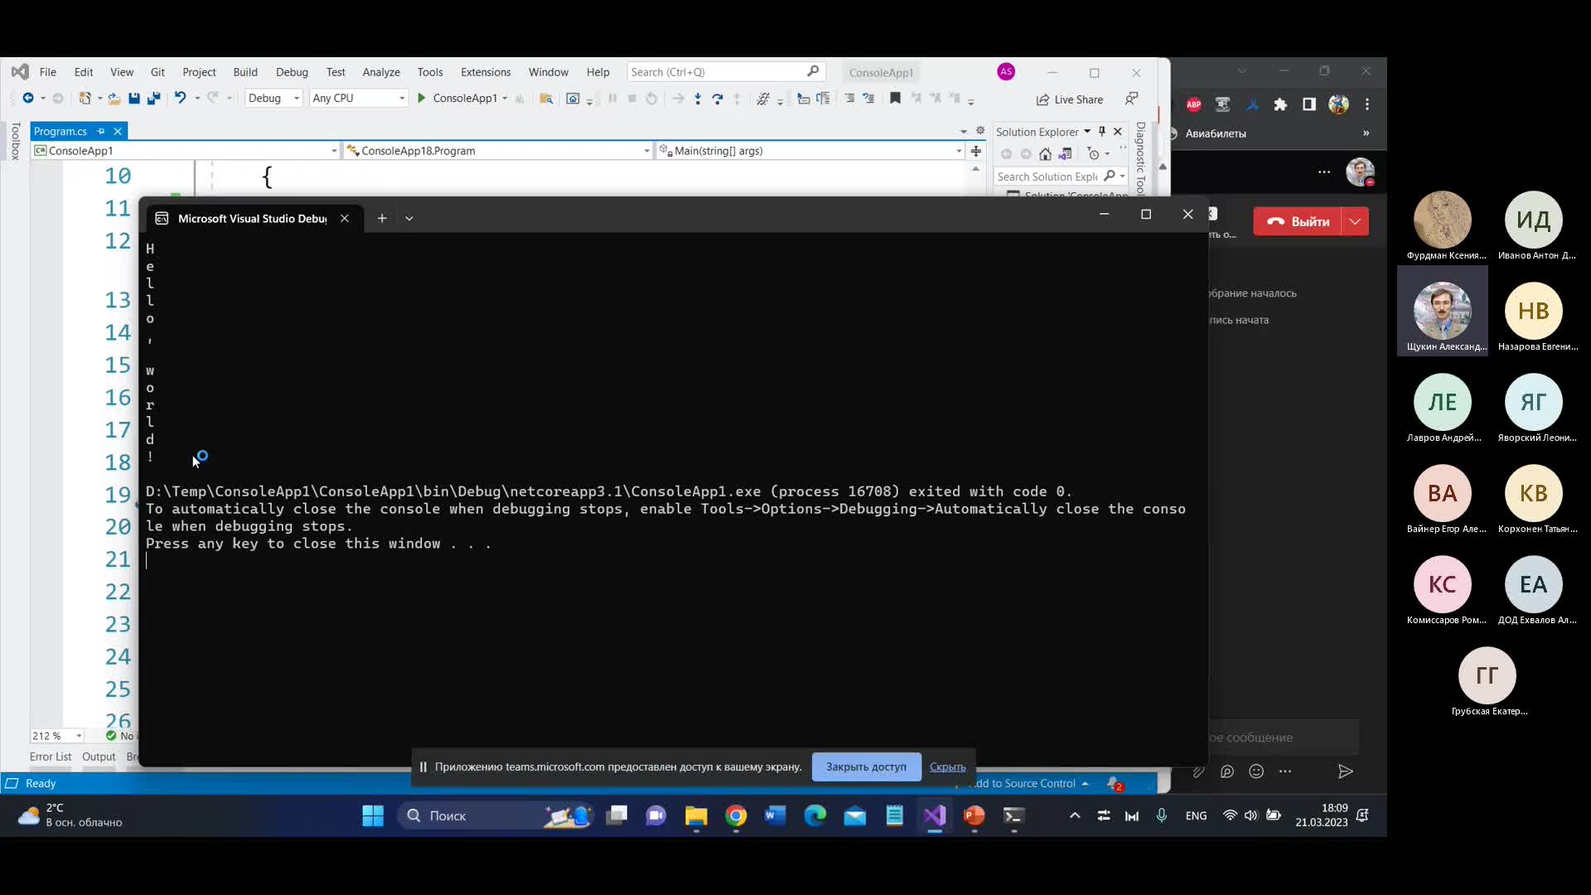Click Google Chrome icon on taskbar

coord(736,816)
